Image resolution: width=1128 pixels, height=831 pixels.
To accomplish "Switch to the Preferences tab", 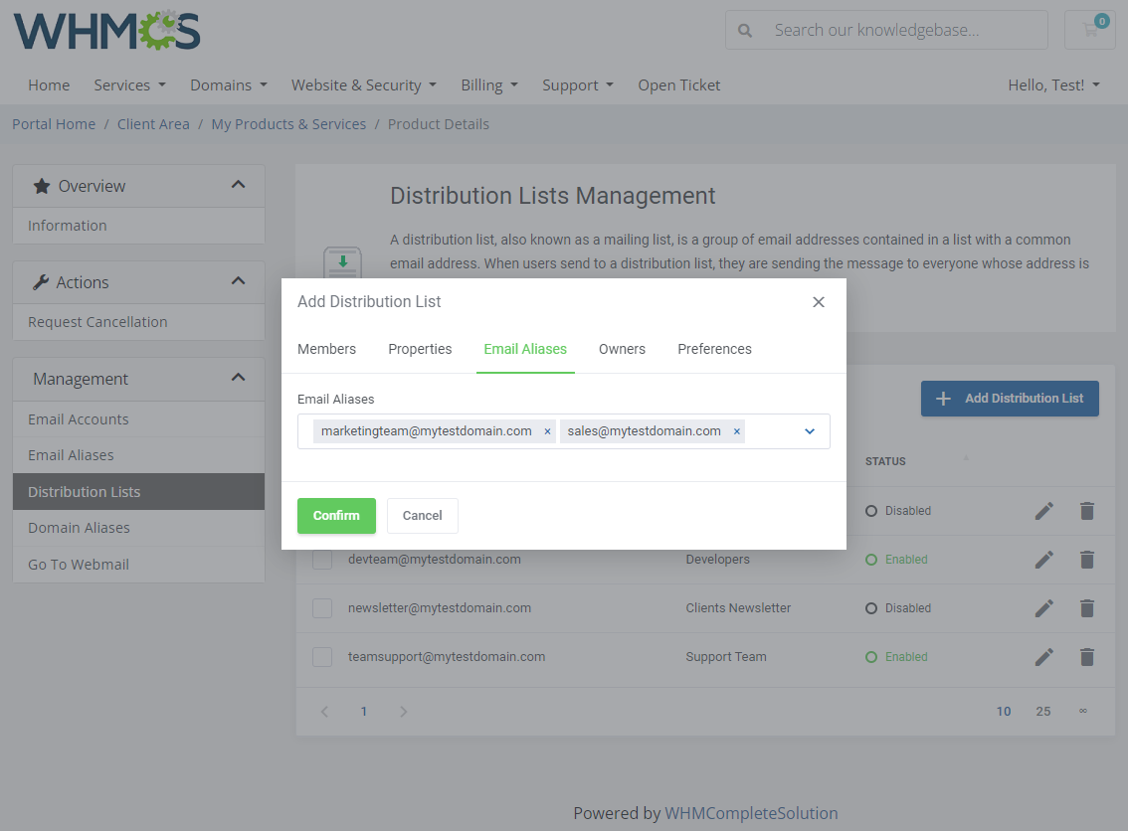I will click(x=714, y=349).
